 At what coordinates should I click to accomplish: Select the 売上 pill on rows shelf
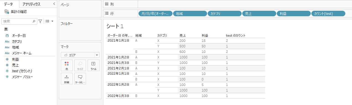click(259, 14)
